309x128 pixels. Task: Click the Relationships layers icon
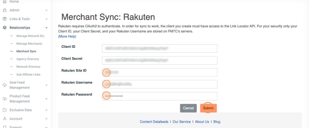5,28
